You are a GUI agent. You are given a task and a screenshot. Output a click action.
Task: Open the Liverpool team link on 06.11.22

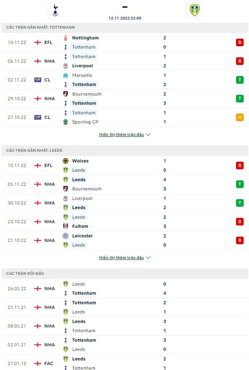click(x=82, y=66)
